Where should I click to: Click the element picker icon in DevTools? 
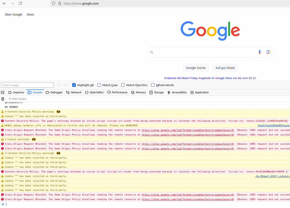pos(3,92)
